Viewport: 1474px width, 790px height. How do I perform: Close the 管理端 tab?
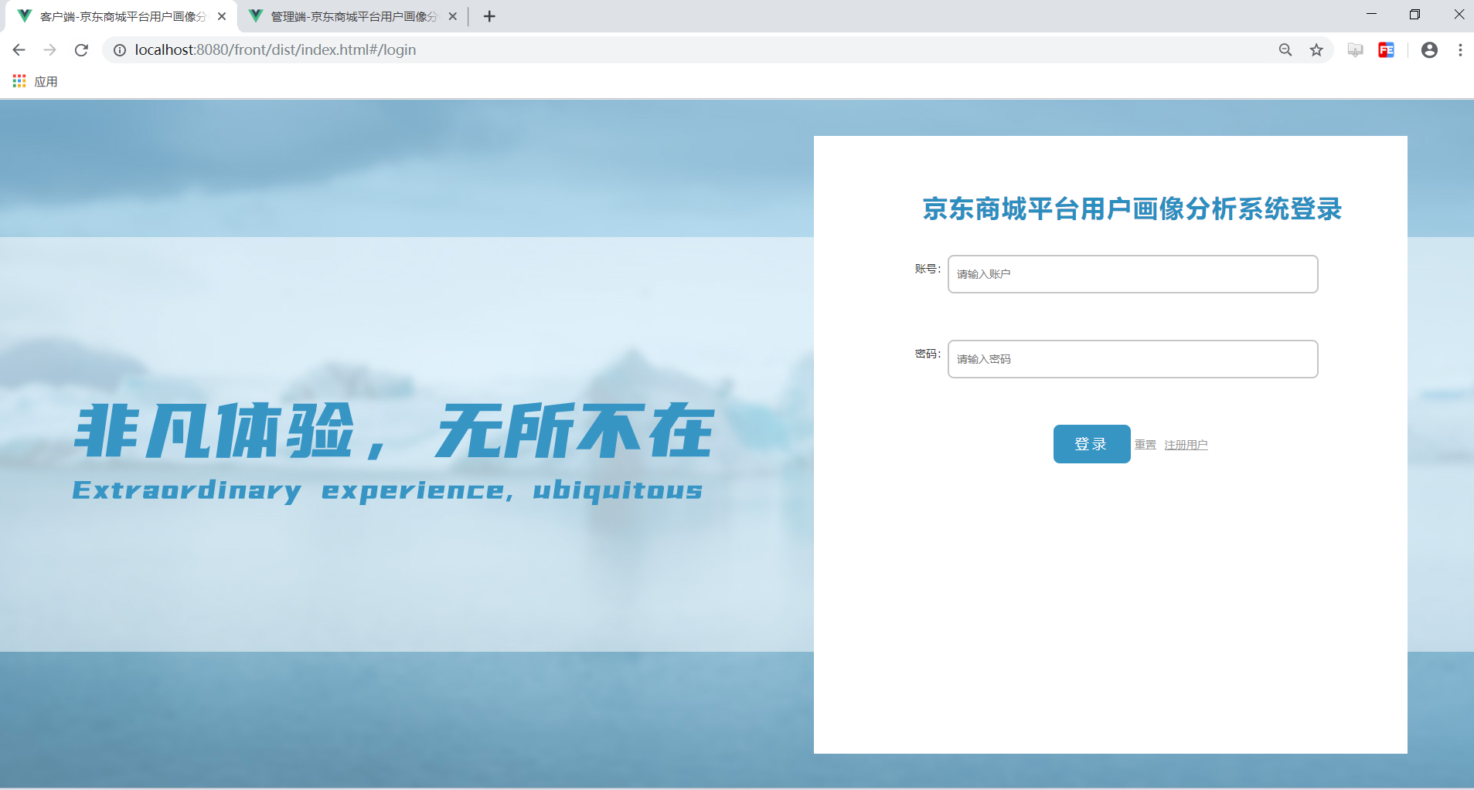[x=453, y=16]
